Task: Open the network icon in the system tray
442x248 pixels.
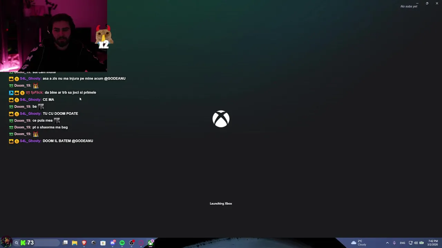Action: (x=411, y=243)
